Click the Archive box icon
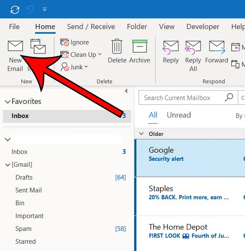245x251 pixels. (x=140, y=46)
